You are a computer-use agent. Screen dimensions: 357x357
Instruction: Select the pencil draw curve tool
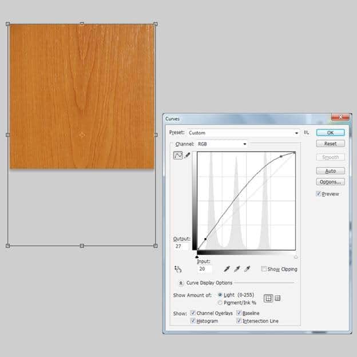(187, 156)
